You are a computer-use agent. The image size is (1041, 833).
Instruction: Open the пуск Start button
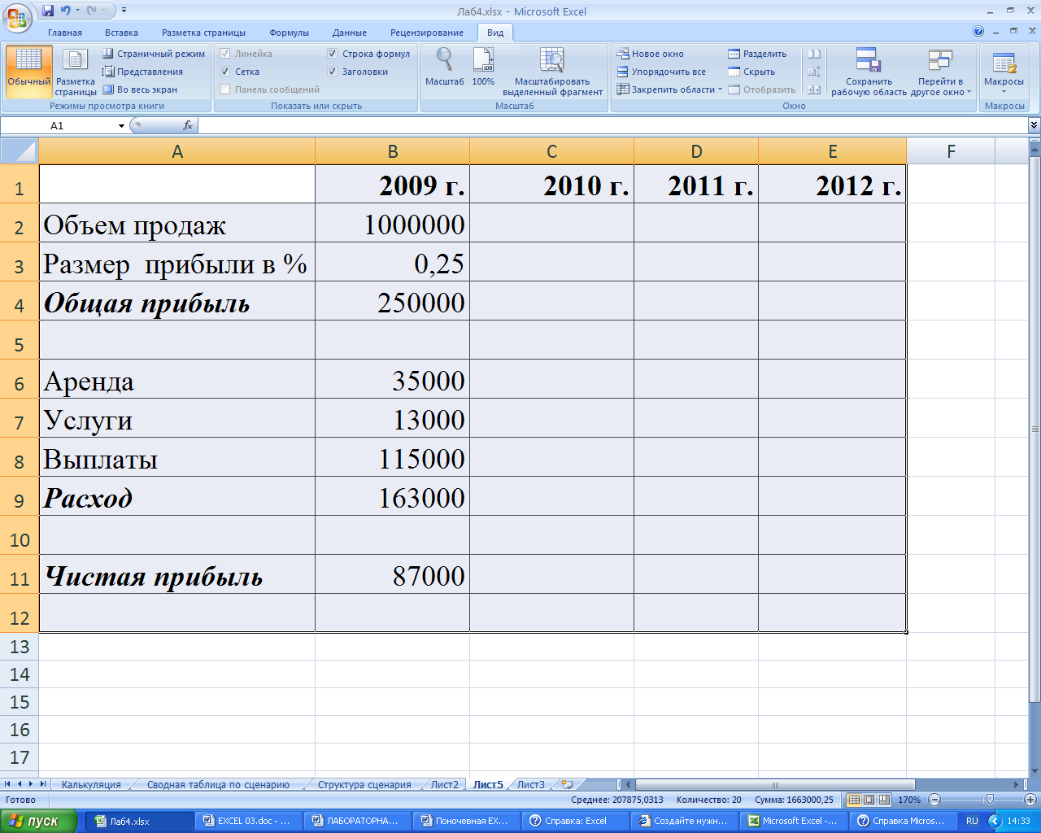point(38,821)
